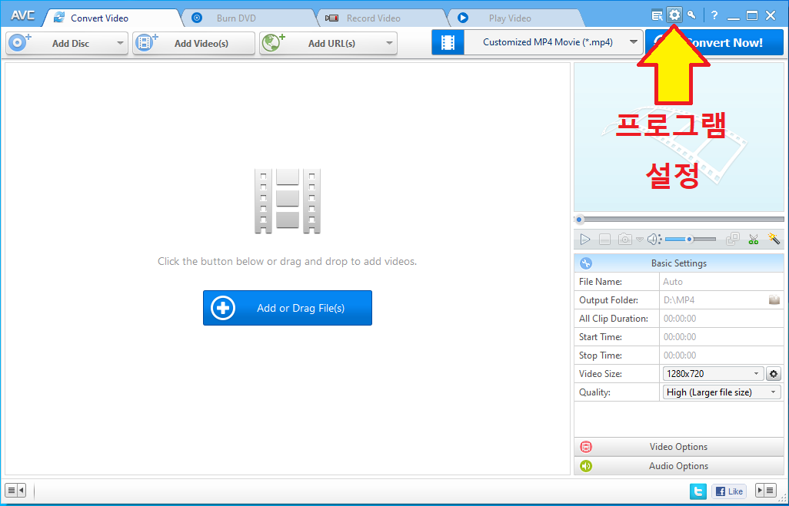Click the clone/copy clip icon
789x506 pixels.
tap(733, 240)
